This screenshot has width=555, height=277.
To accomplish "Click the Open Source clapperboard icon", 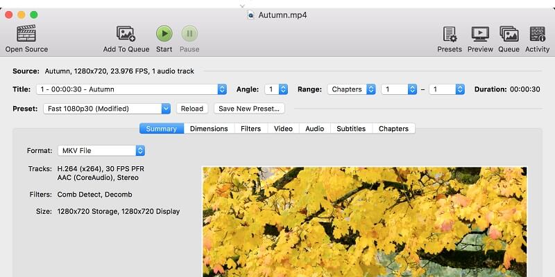I will coord(26,33).
